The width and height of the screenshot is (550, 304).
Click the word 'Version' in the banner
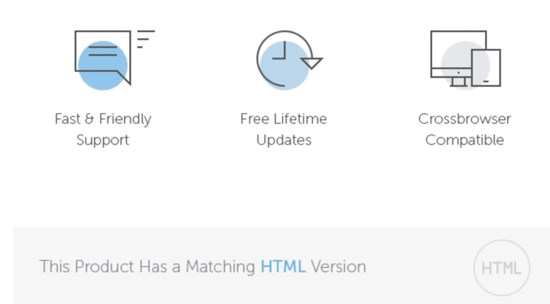click(338, 267)
